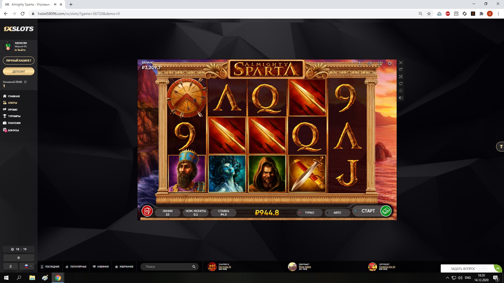Viewport: 504px width, 283px height.
Task: Adjust НОМ. МОНЕТЫ coin value
Action: [196, 213]
